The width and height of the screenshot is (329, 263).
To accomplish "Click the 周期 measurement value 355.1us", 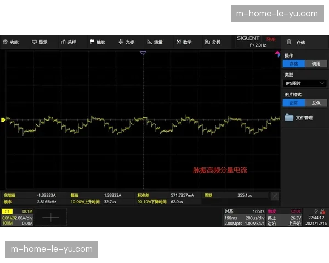I will 245,195.
